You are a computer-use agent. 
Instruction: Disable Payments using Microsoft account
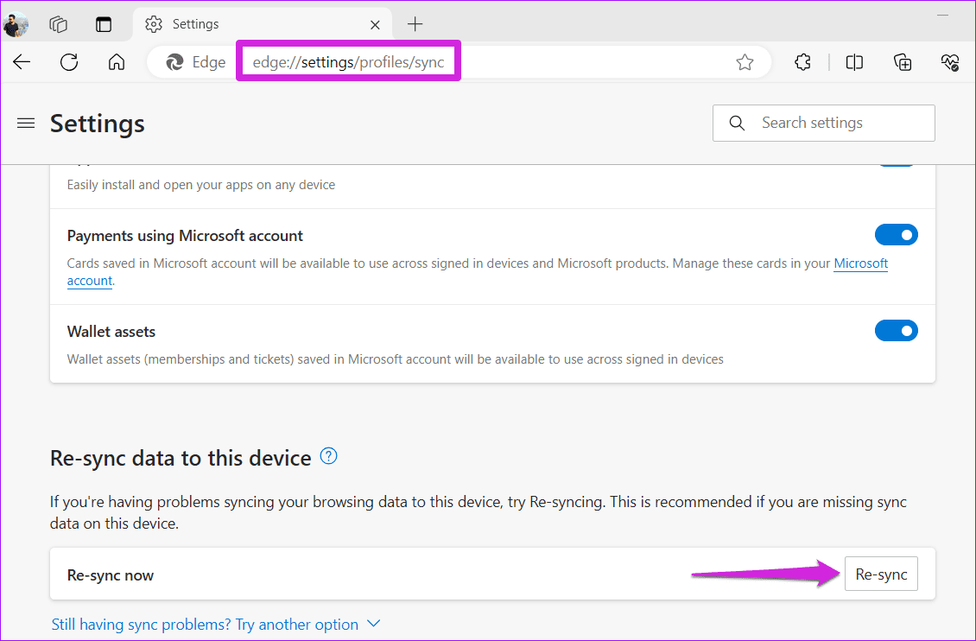coord(897,234)
